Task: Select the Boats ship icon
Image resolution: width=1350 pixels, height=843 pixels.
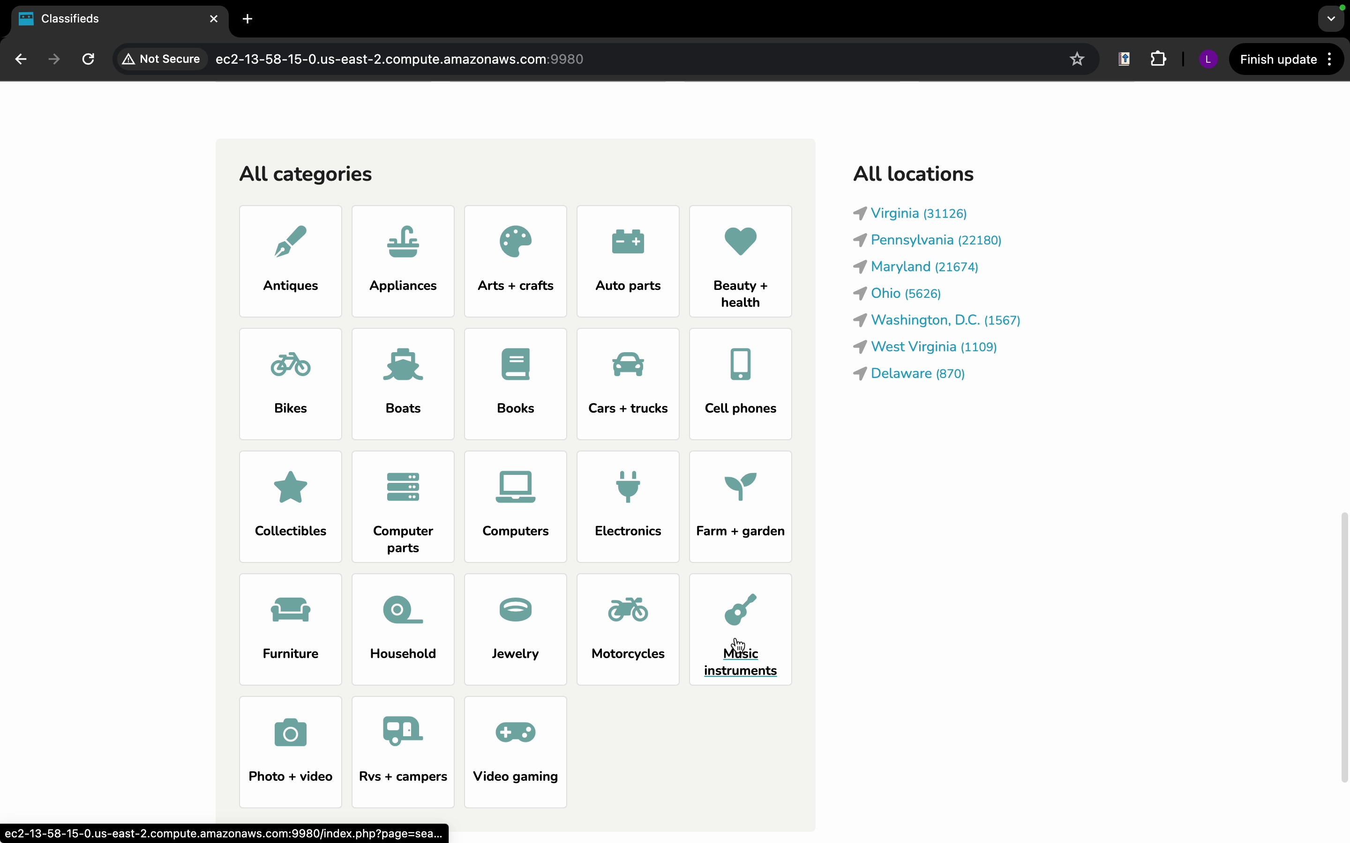Action: (403, 365)
